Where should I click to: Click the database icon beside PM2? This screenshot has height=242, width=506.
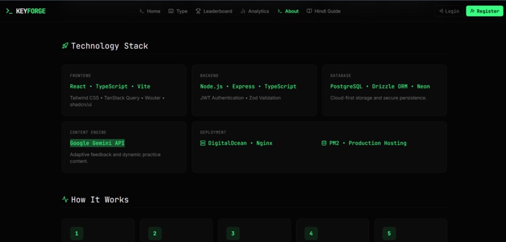tap(324, 143)
